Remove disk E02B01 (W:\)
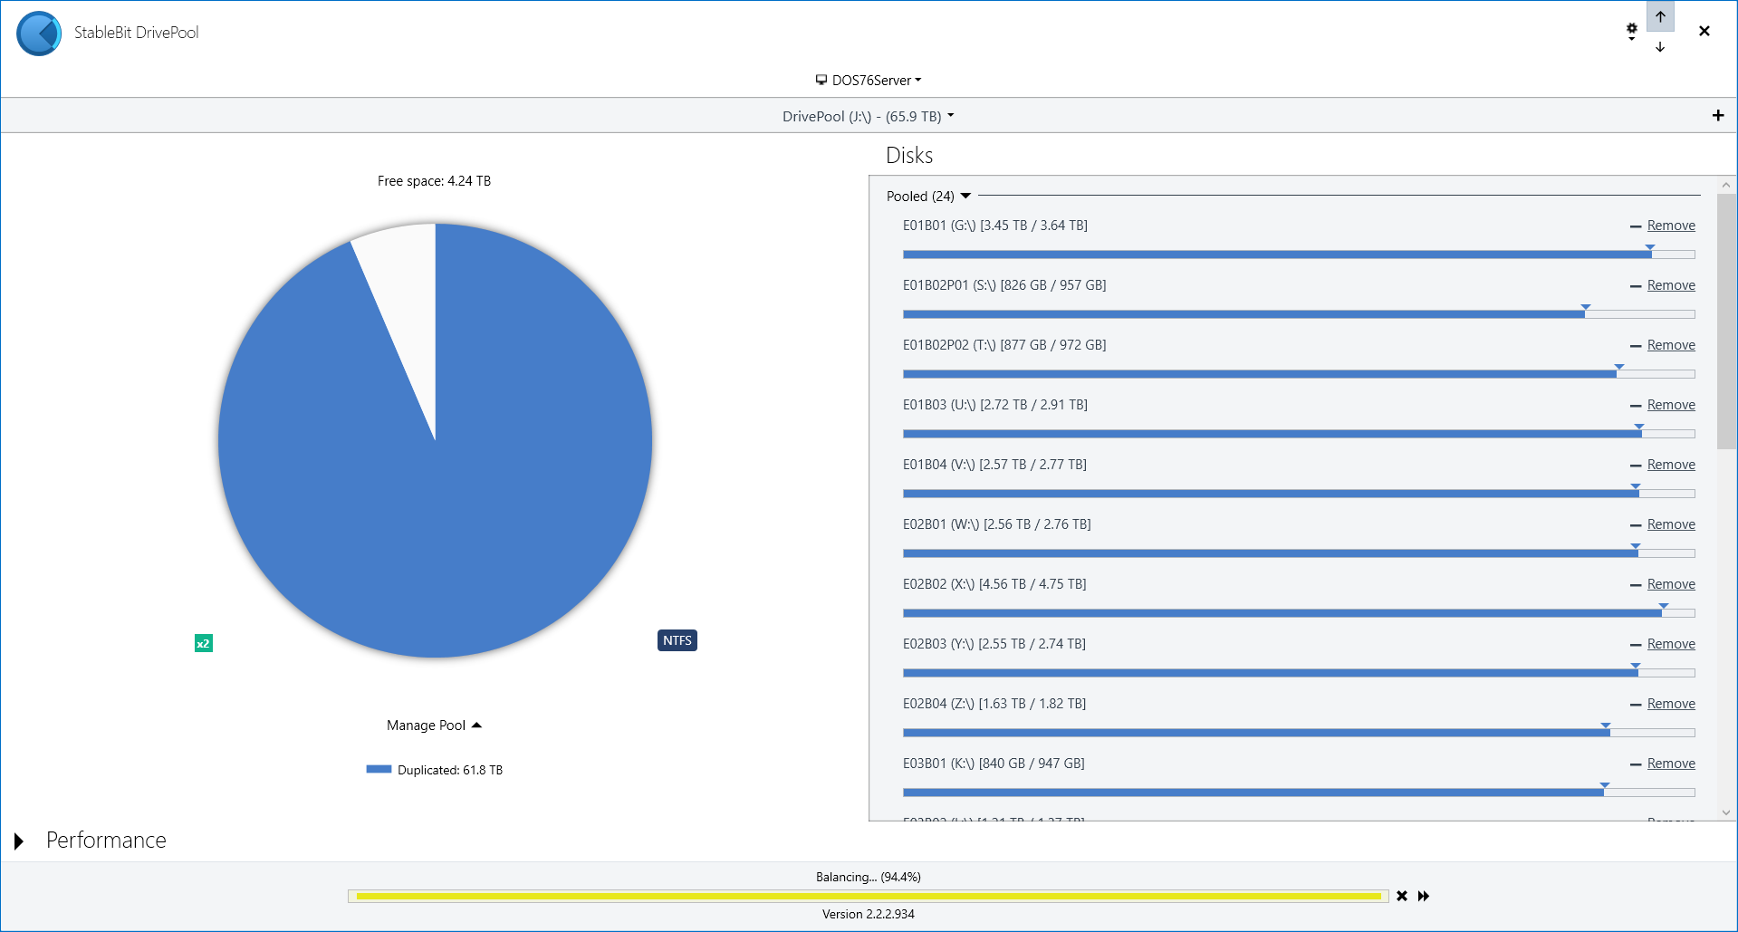Screen dimensions: 1738x932 (1671, 524)
